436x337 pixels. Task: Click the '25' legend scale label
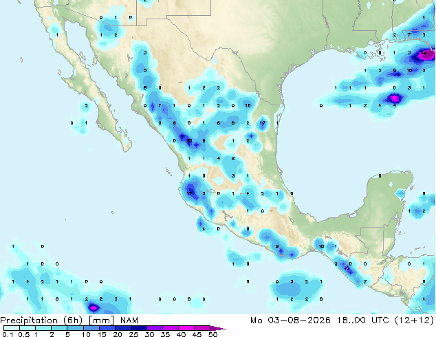click(x=133, y=334)
